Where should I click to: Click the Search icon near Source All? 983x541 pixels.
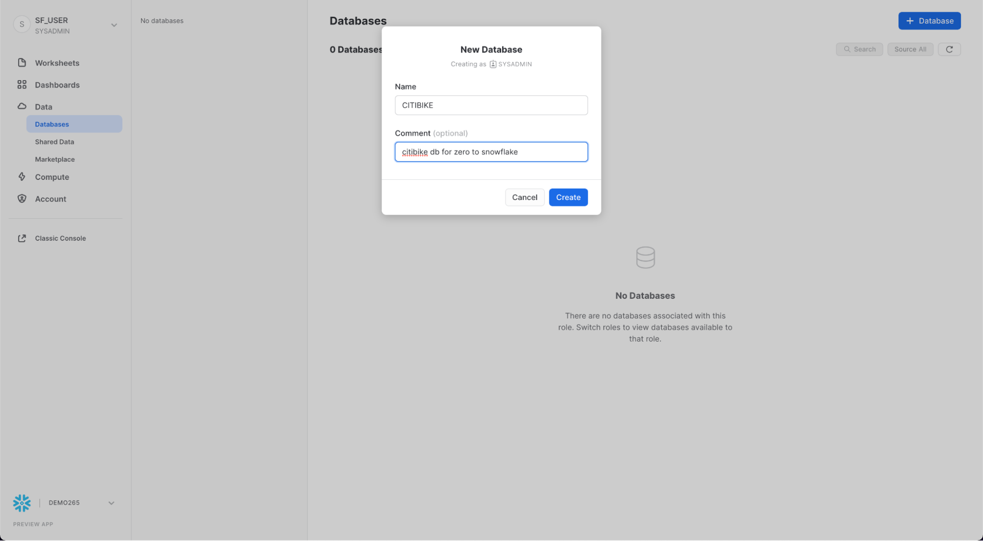[x=846, y=49]
